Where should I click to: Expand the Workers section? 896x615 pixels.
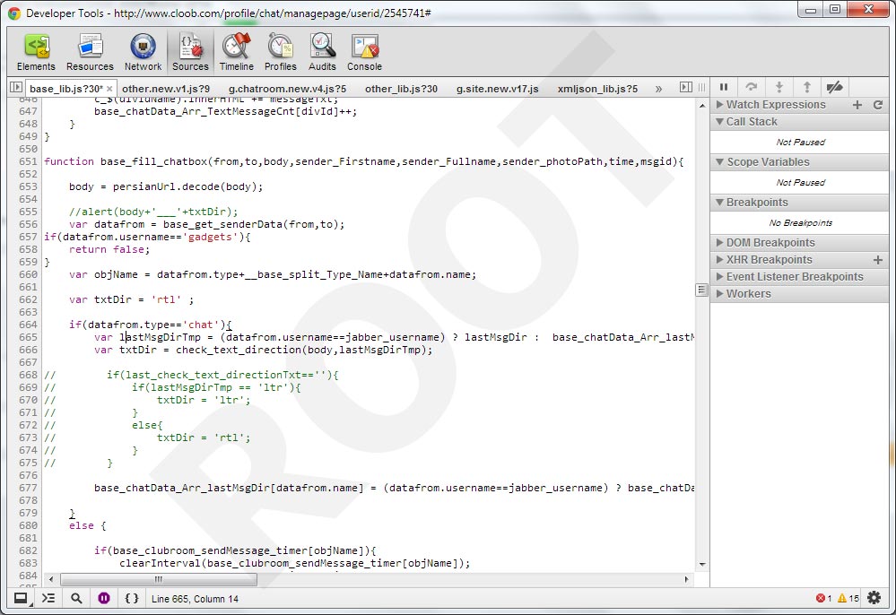(x=748, y=294)
